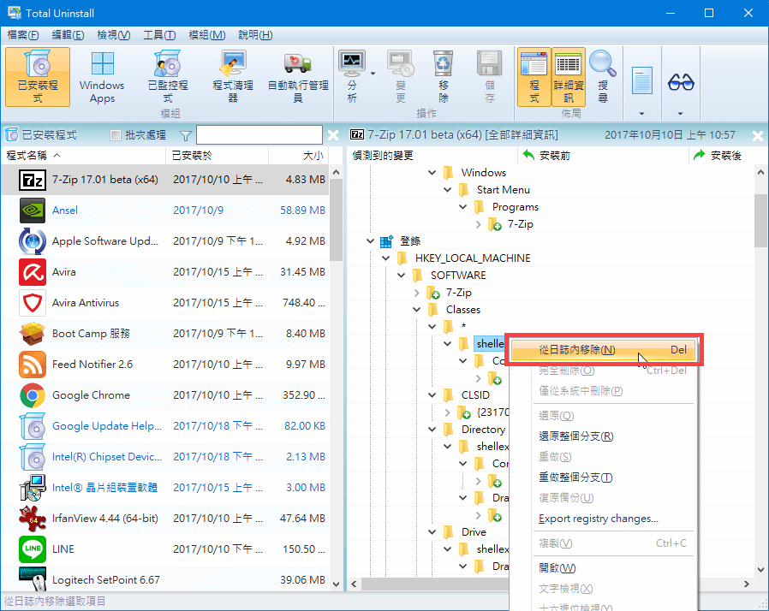Click the 已安裝程式 toolbar icon

(x=37, y=76)
